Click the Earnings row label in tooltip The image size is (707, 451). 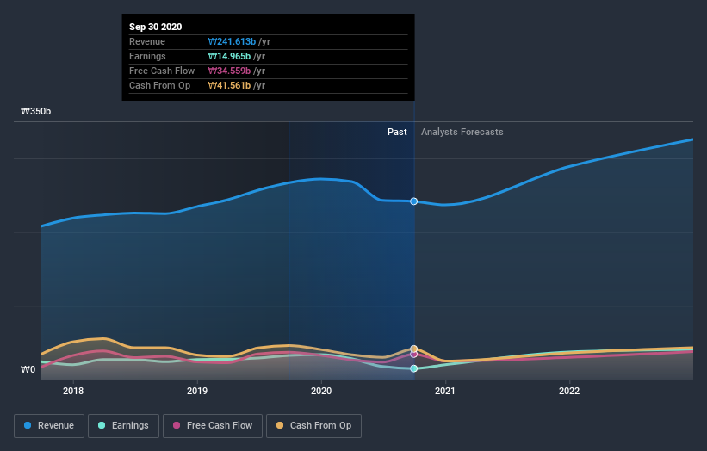(147, 56)
